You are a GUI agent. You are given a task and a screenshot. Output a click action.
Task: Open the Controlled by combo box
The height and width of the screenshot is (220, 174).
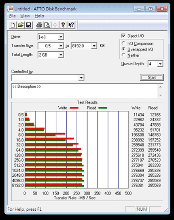[x=48, y=78]
